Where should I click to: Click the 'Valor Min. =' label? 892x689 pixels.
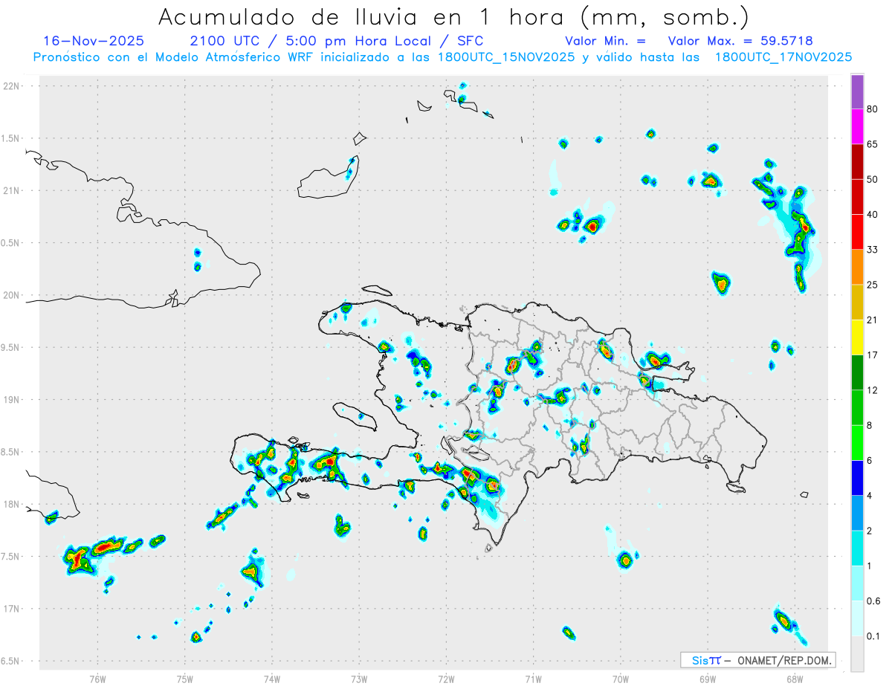pos(605,41)
